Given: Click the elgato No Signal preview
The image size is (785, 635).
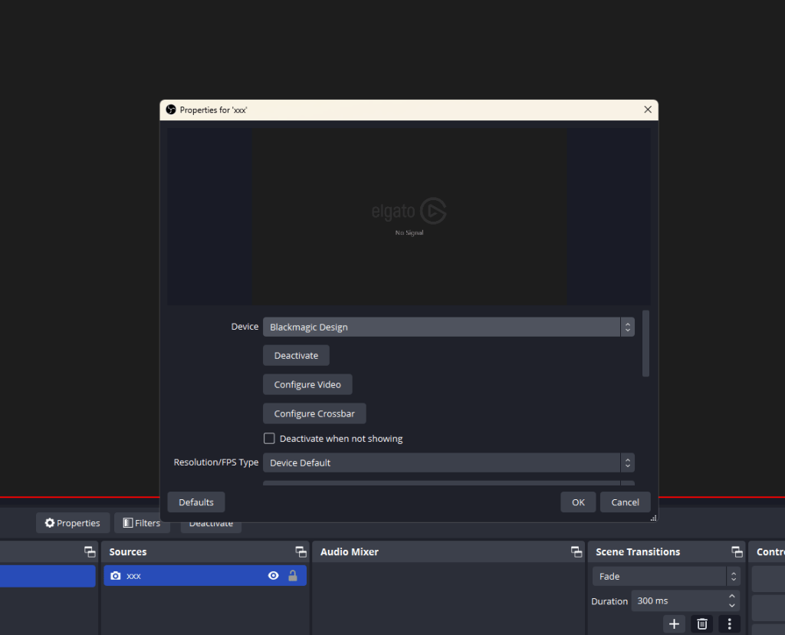Looking at the screenshot, I should tap(409, 216).
